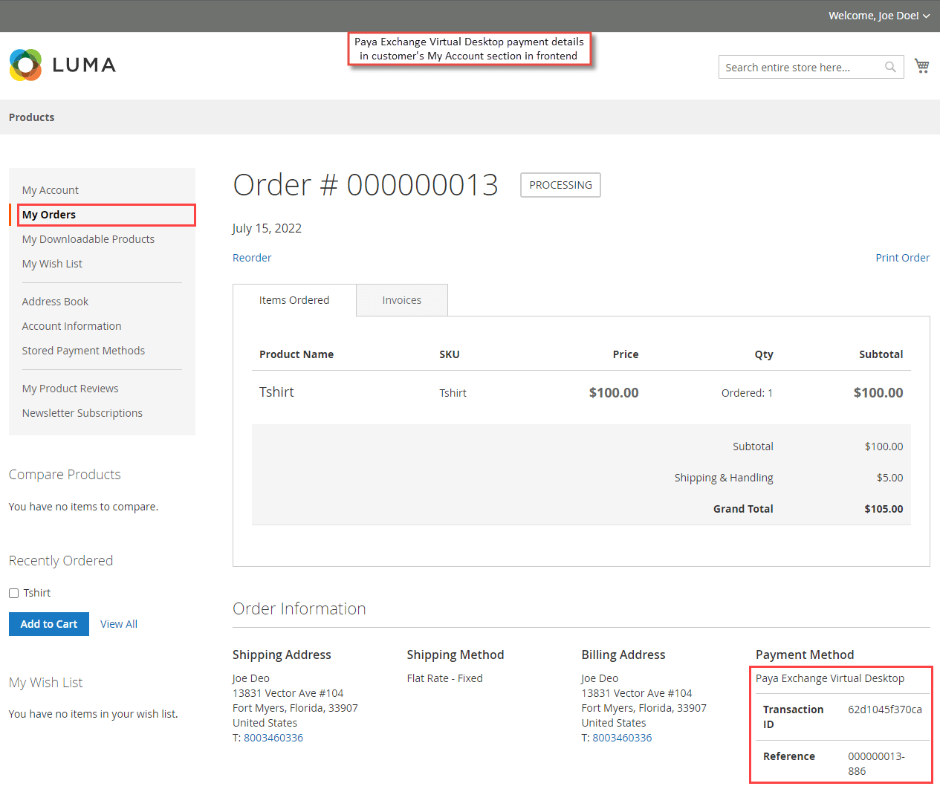Click the Luma logo
Viewport: 940px width, 789px height.
click(62, 65)
